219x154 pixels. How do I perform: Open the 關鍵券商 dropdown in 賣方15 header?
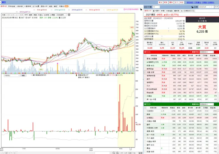[x=207, y=104]
